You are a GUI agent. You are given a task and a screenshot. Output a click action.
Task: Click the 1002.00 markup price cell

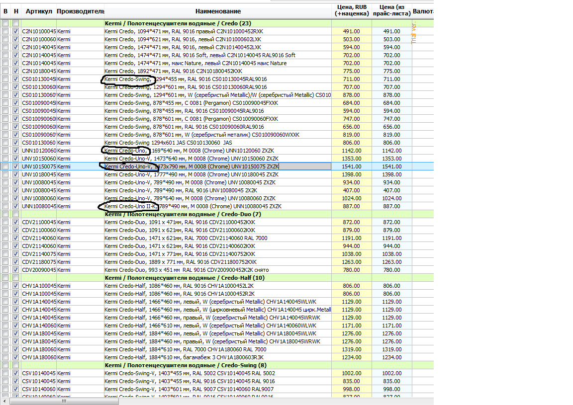click(x=352, y=373)
